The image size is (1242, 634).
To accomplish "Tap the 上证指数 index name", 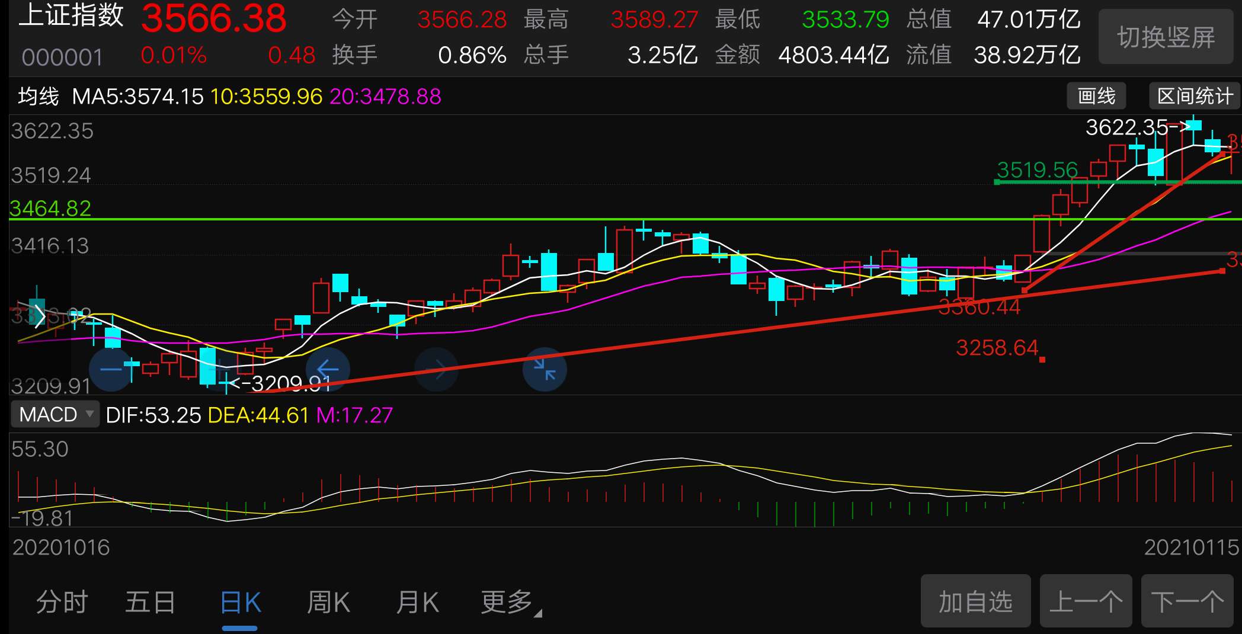I will pyautogui.click(x=71, y=15).
